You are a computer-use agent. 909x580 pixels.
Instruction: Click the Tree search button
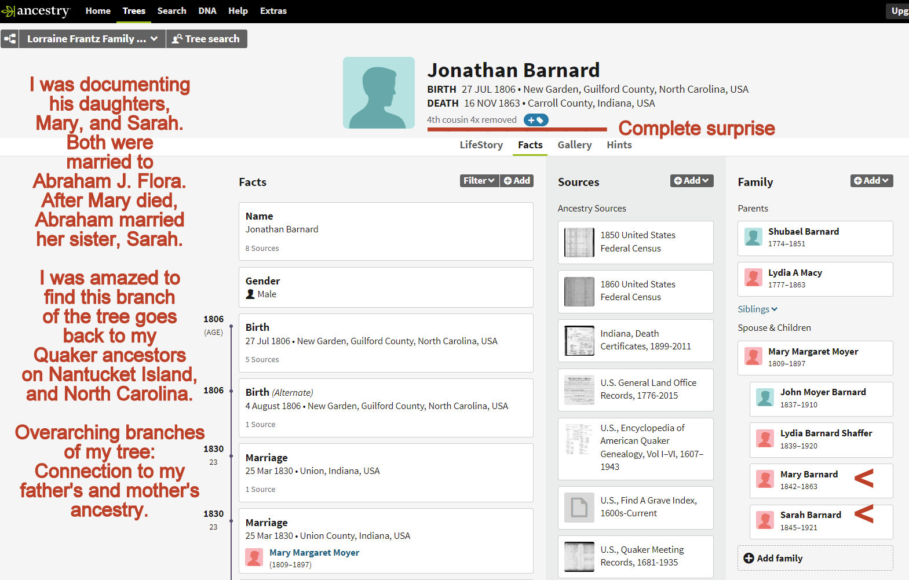coord(206,39)
